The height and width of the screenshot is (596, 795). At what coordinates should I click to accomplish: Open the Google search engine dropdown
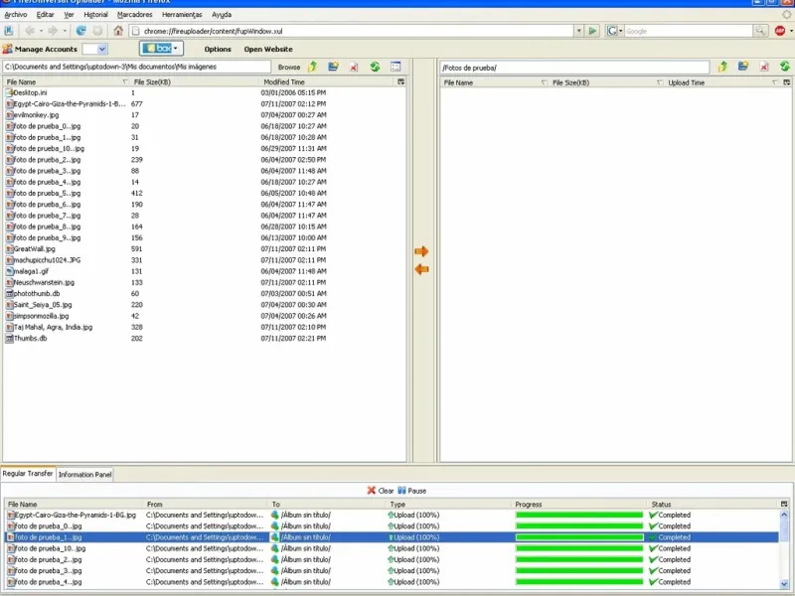(614, 31)
